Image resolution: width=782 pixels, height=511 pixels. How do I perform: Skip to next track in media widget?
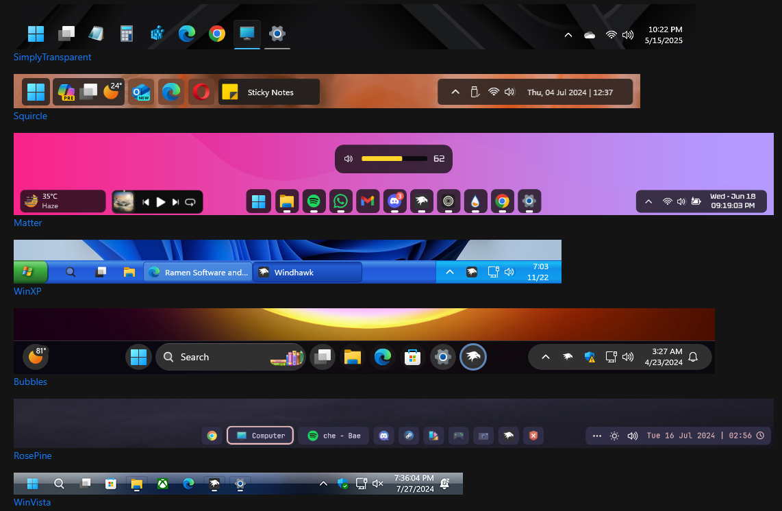click(x=175, y=202)
